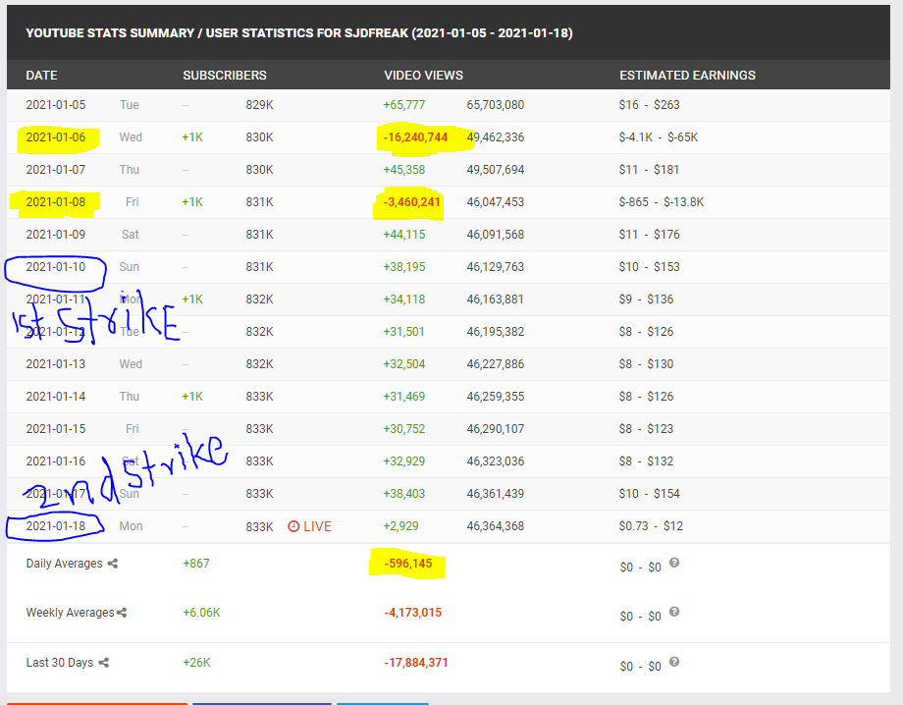
Task: Click the +1K subscriber gain on 2021-01-06
Action: tap(192, 137)
